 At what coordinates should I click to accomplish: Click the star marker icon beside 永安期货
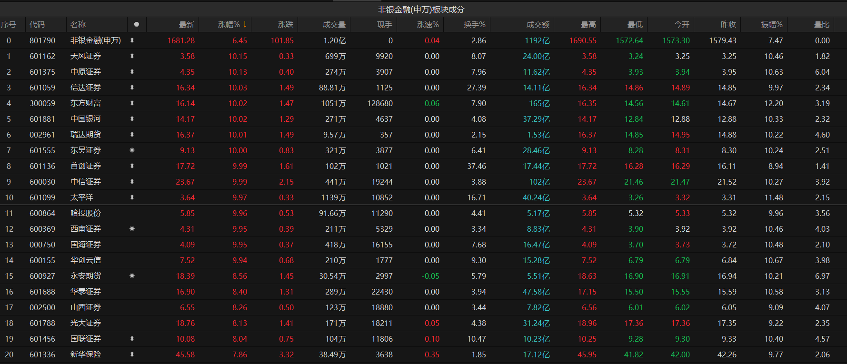pyautogui.click(x=132, y=276)
